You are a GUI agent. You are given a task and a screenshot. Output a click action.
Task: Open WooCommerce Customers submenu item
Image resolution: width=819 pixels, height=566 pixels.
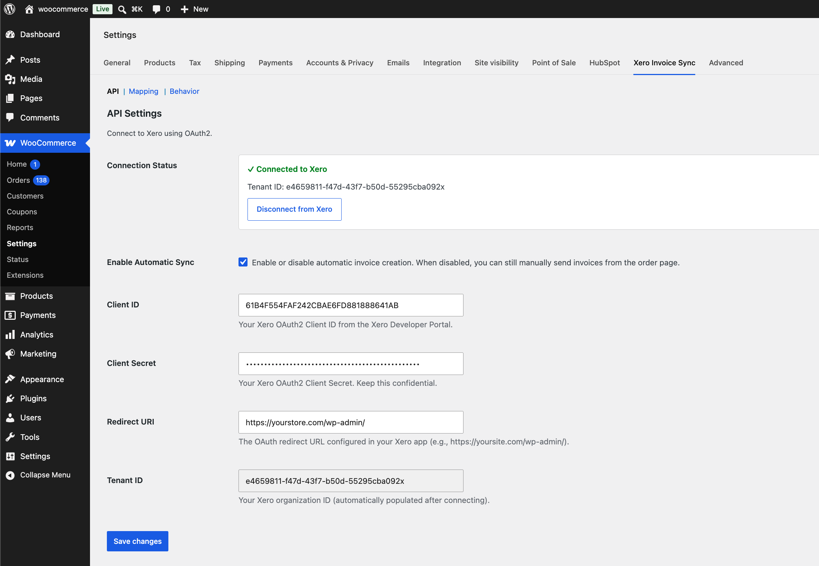pos(25,196)
